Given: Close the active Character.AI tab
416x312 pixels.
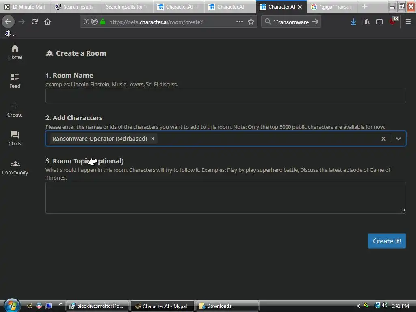Looking at the screenshot, I should coord(300,7).
